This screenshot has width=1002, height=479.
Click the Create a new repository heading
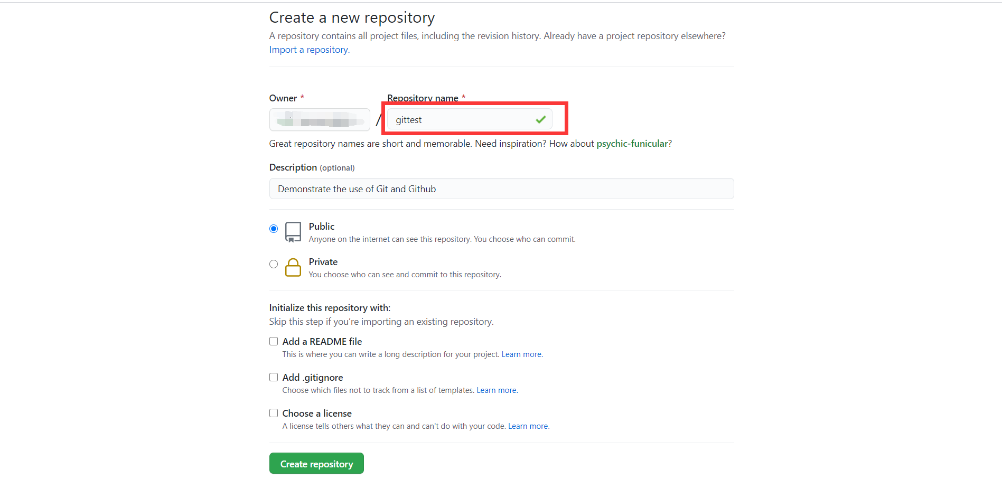click(352, 17)
